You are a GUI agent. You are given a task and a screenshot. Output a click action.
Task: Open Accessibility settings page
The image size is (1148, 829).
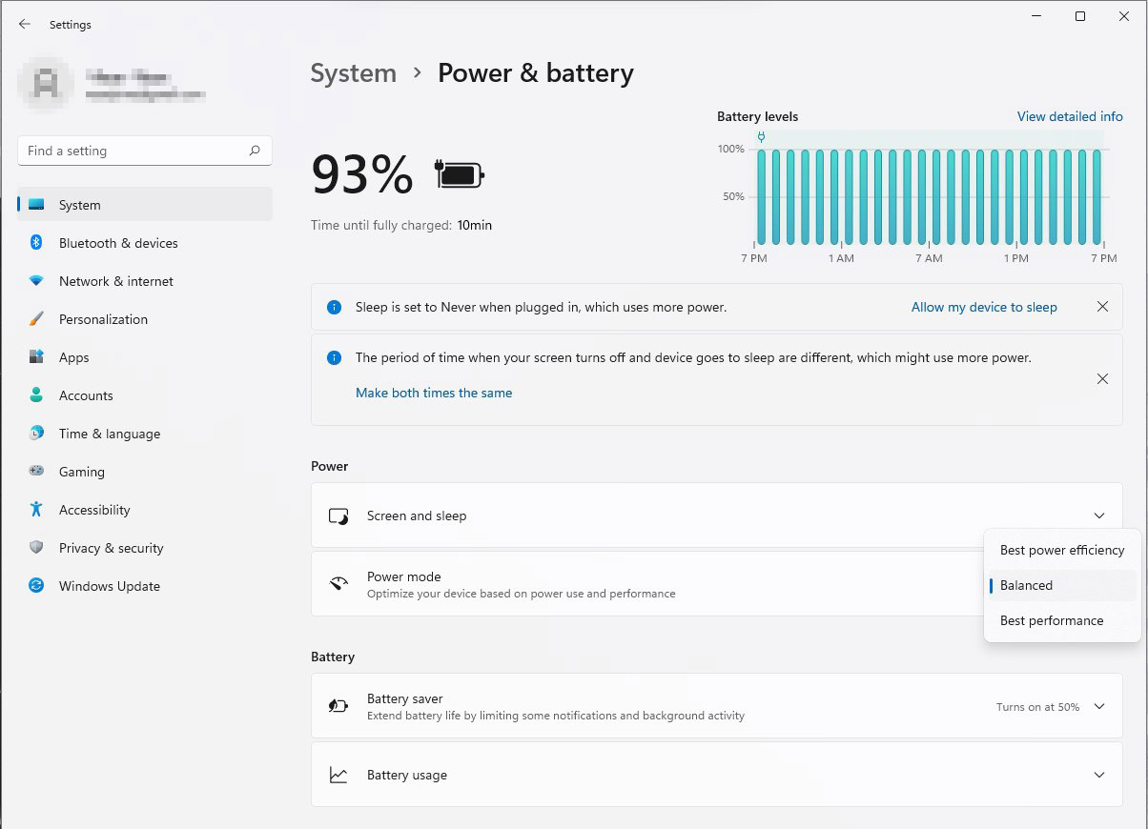pyautogui.click(x=145, y=510)
